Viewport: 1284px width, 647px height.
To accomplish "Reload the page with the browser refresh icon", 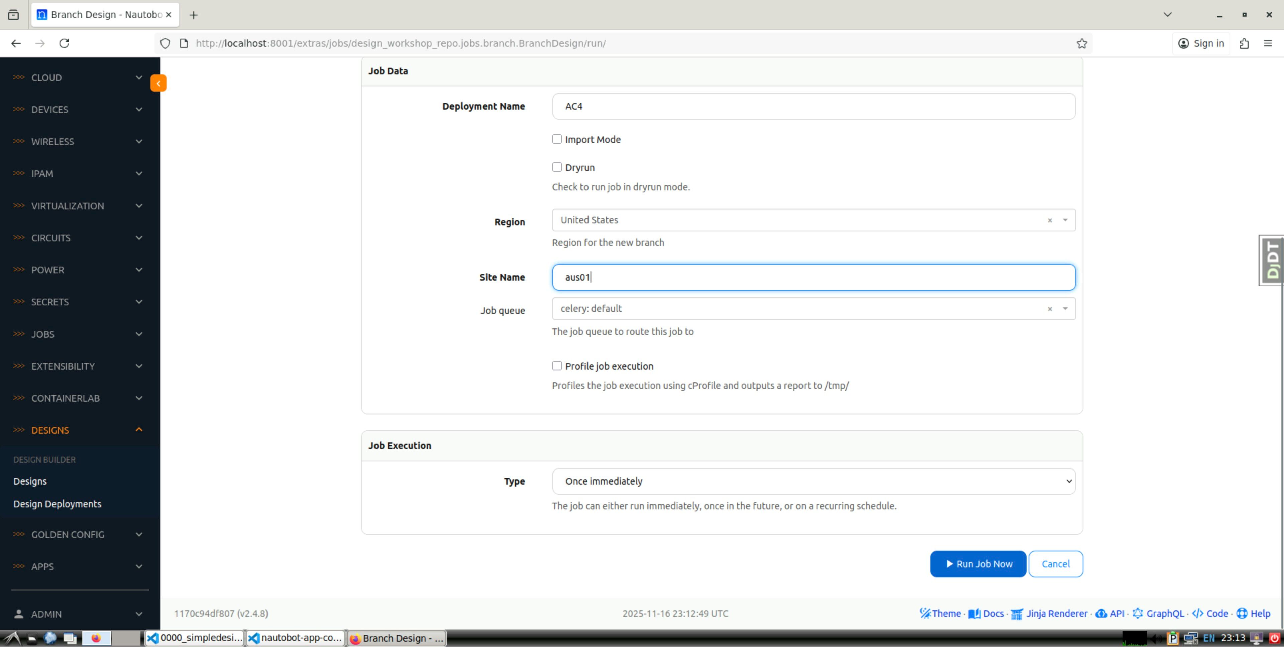I will [64, 43].
